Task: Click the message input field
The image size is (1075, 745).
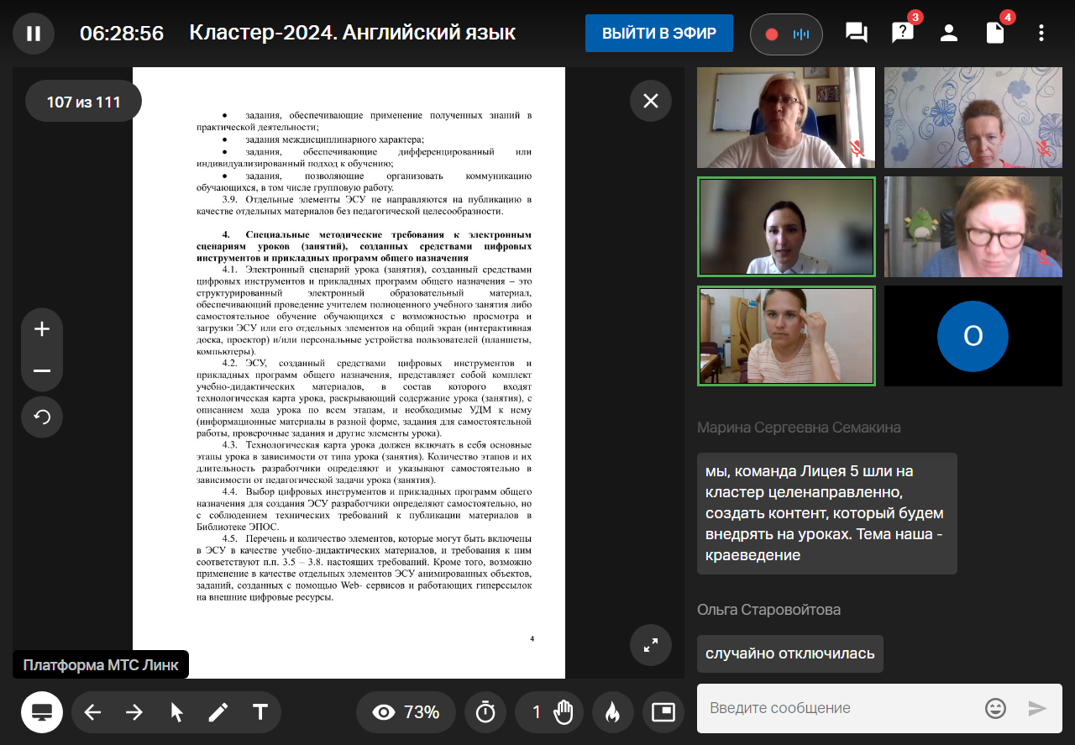Action: click(840, 708)
